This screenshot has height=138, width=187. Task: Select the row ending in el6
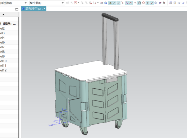[x=9, y=43]
